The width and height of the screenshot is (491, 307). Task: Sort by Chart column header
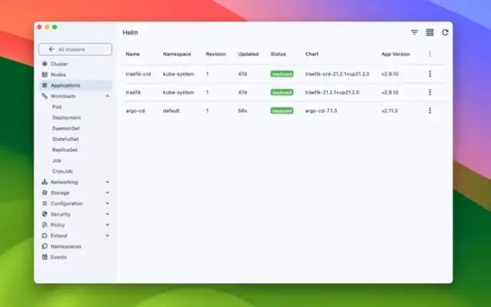[x=311, y=54]
